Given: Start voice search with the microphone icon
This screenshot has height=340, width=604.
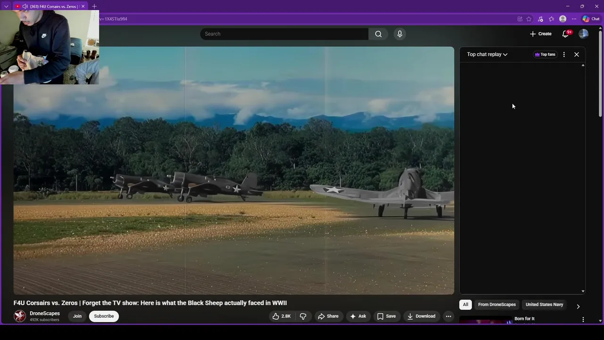Looking at the screenshot, I should tap(400, 34).
